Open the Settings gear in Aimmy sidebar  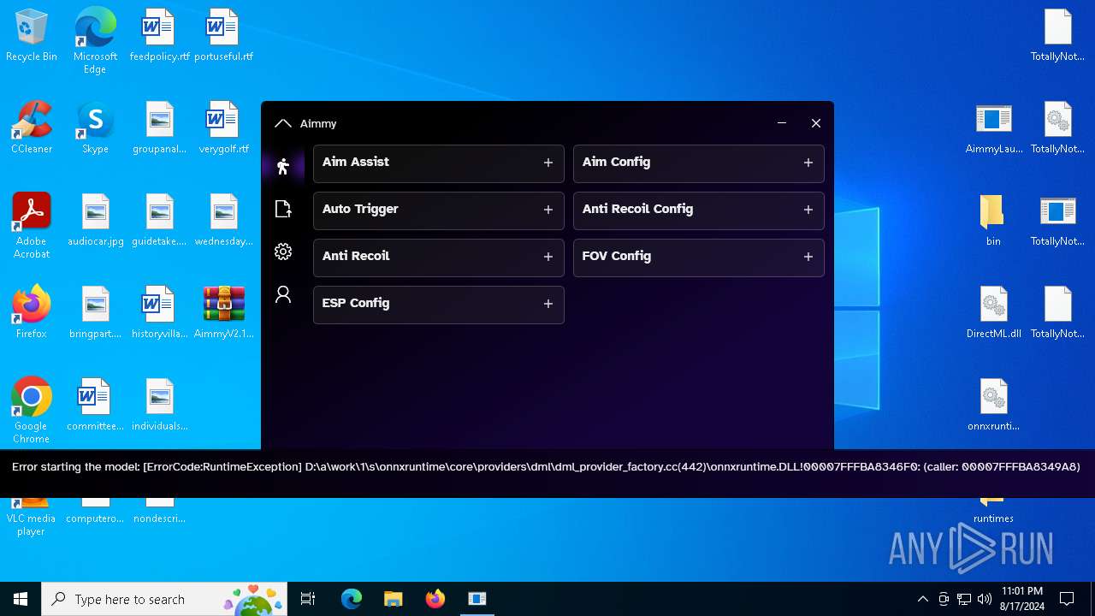click(283, 252)
